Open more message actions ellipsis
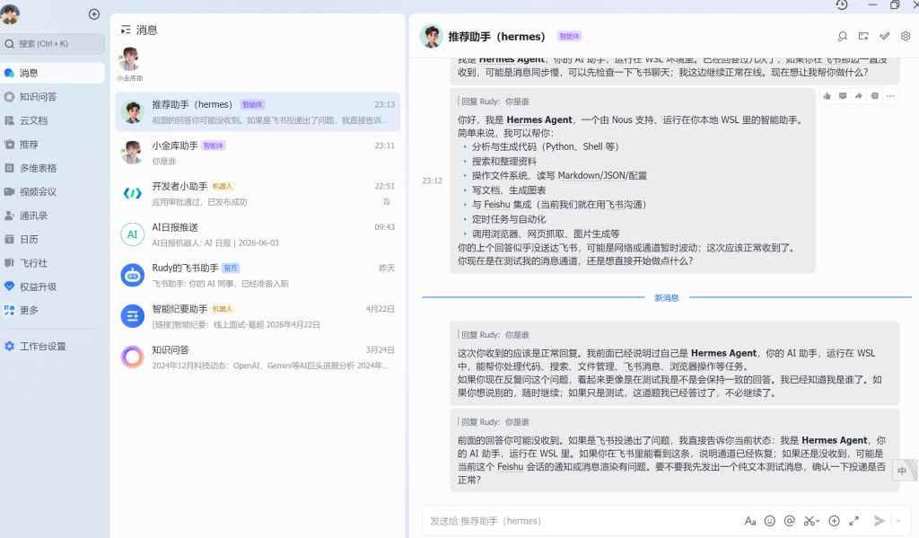 coord(890,96)
